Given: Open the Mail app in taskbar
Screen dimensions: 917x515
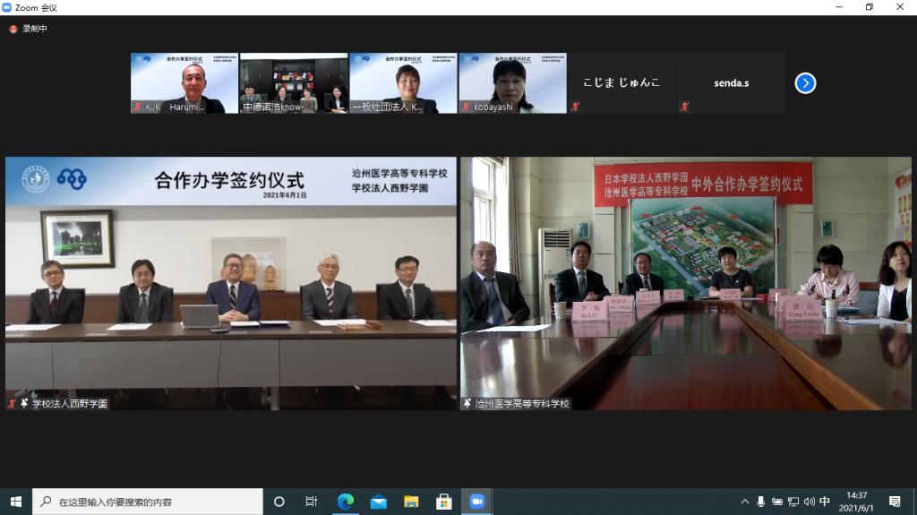Looking at the screenshot, I should coord(378,502).
